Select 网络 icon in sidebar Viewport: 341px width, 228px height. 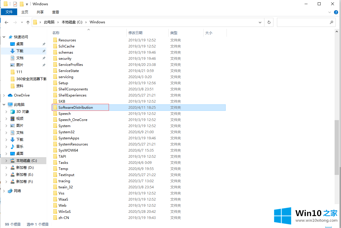tap(10, 191)
